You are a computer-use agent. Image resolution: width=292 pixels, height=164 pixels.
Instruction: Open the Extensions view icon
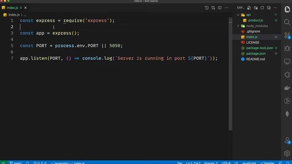(x=287, y=75)
